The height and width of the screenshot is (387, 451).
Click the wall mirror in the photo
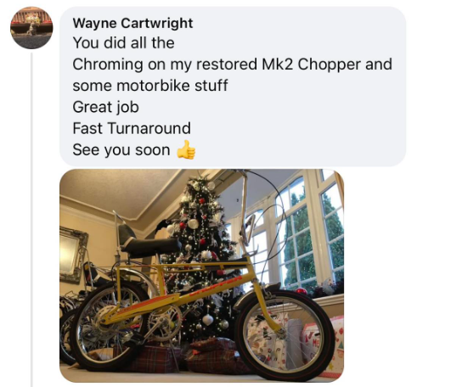coord(72,255)
